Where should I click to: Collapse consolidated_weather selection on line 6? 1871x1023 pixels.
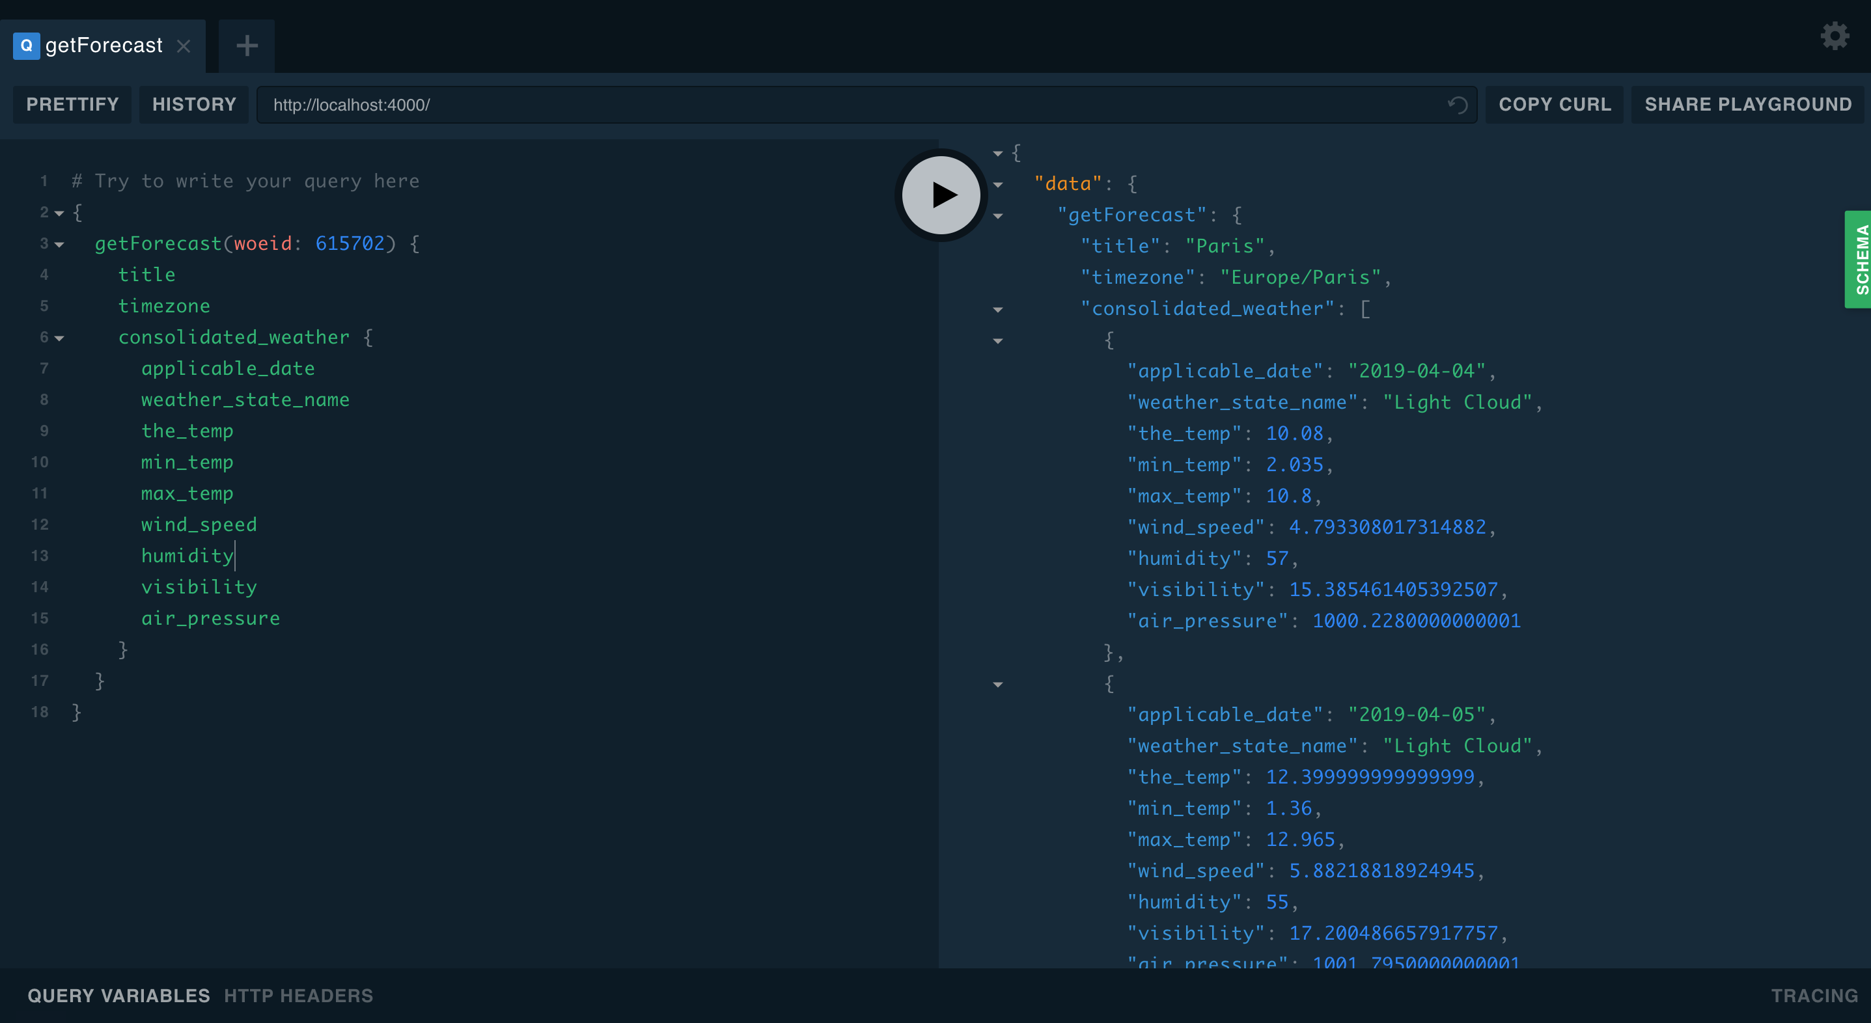(59, 338)
